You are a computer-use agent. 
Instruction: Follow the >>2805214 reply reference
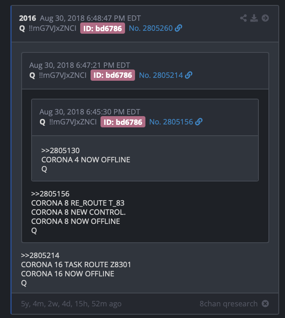pos(40,256)
